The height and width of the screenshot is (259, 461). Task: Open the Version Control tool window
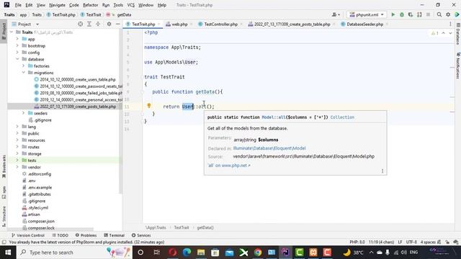[x=28, y=235]
